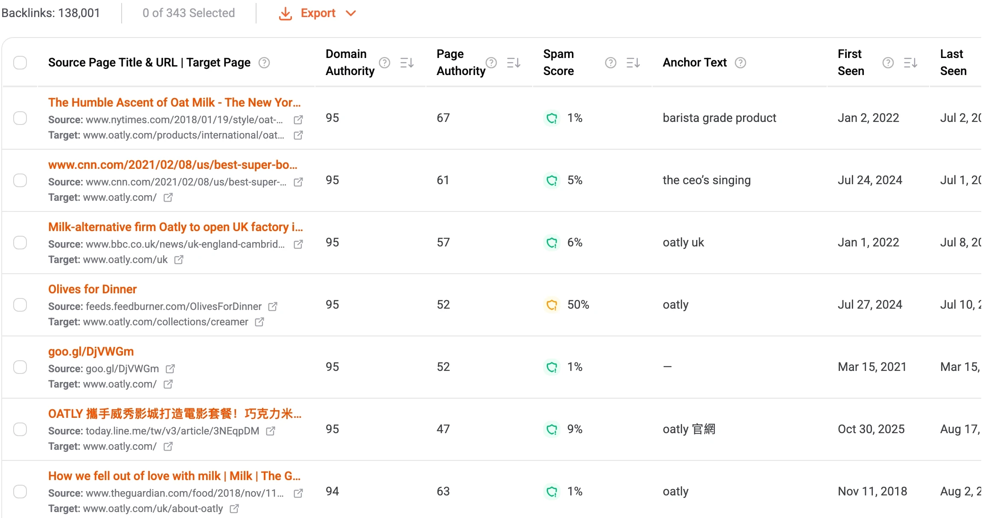Open the Spam Score help tooltip icon
The image size is (994, 518).
coord(611,63)
